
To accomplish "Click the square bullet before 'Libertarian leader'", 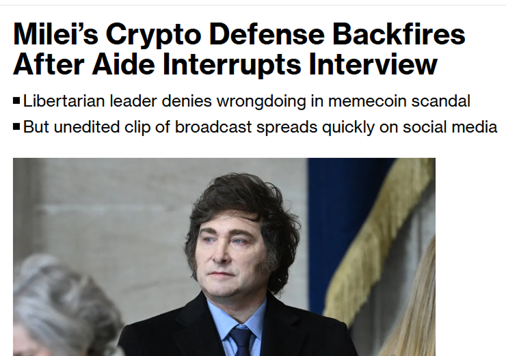I will pos(16,101).
